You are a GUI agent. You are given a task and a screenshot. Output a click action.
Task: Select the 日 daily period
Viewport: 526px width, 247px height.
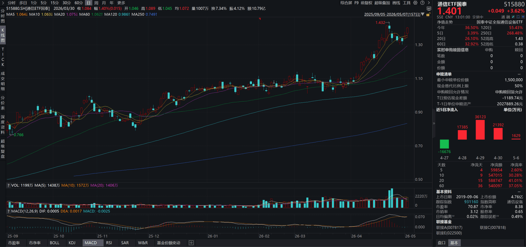(x=89, y=3)
